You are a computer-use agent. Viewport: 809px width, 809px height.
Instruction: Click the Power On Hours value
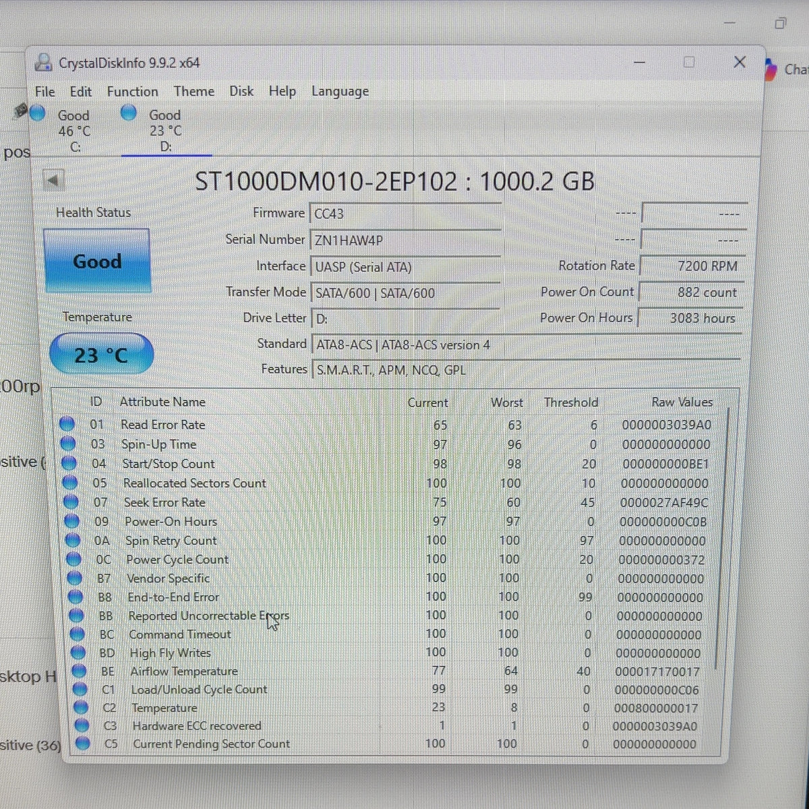690,318
